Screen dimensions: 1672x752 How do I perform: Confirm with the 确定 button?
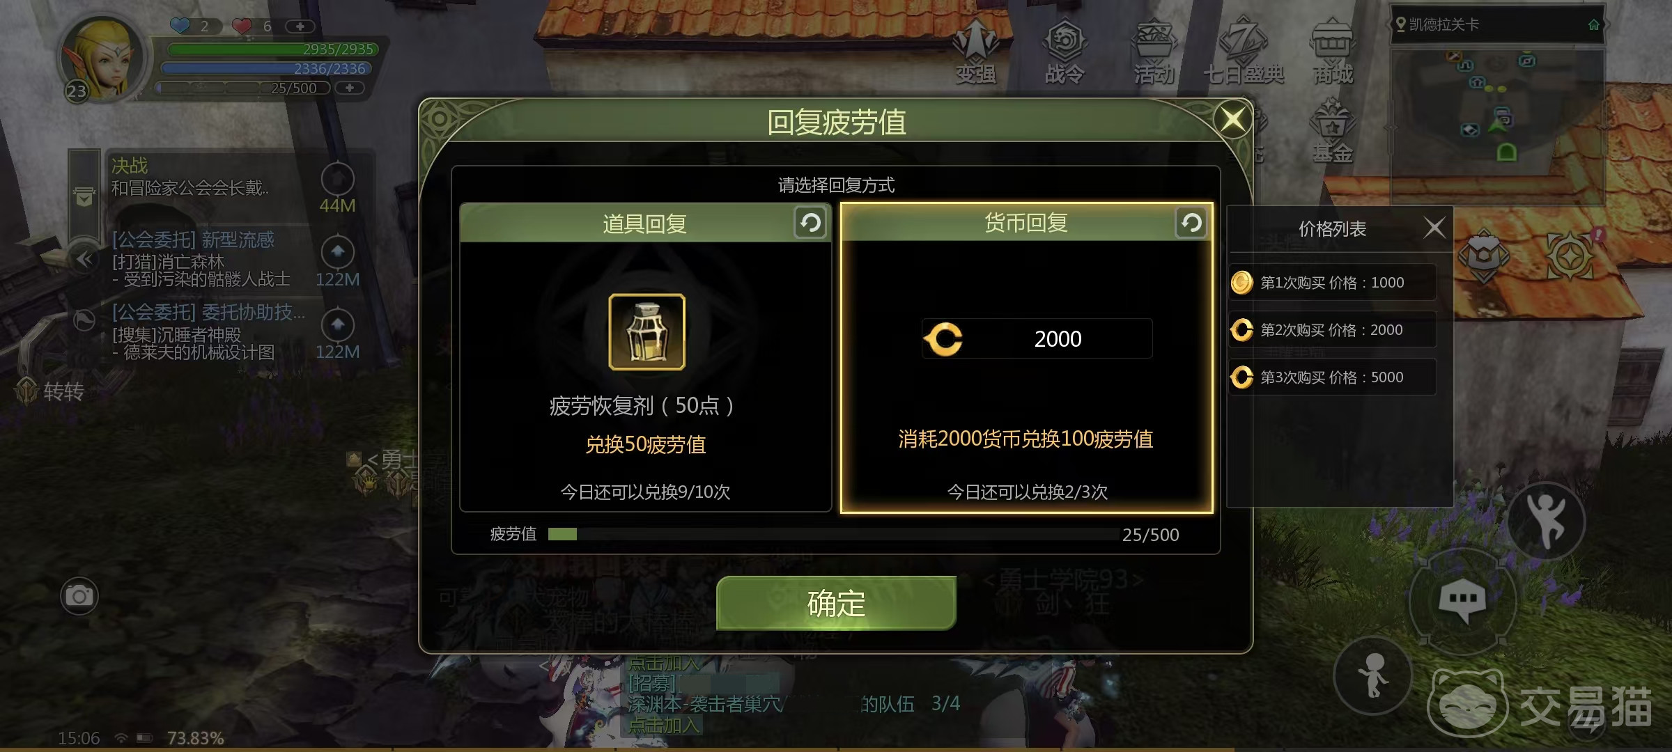pyautogui.click(x=836, y=603)
